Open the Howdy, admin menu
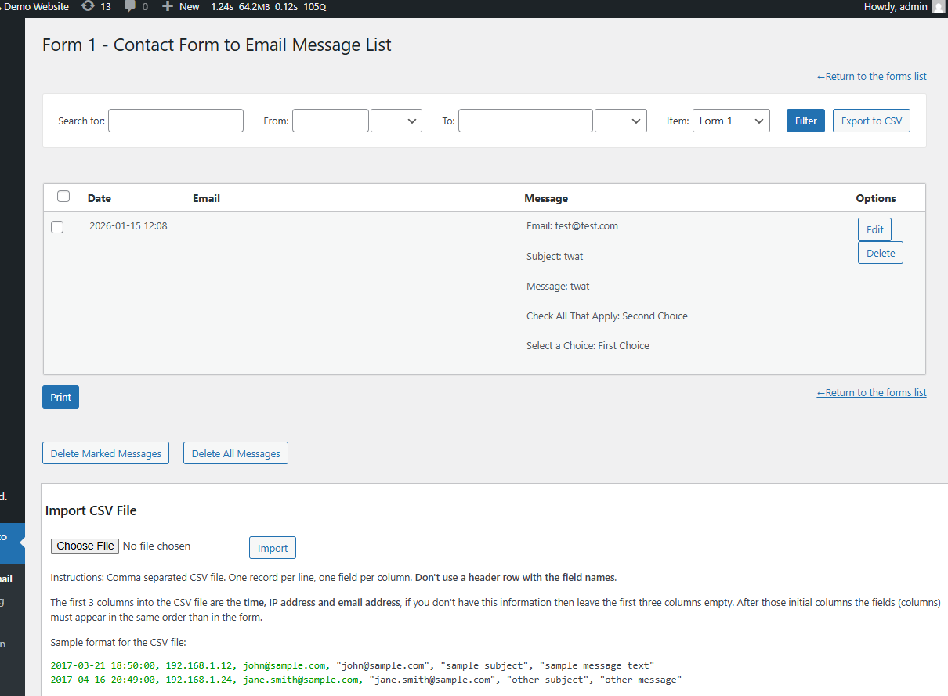Viewport: 948px width, 696px height. tap(895, 7)
